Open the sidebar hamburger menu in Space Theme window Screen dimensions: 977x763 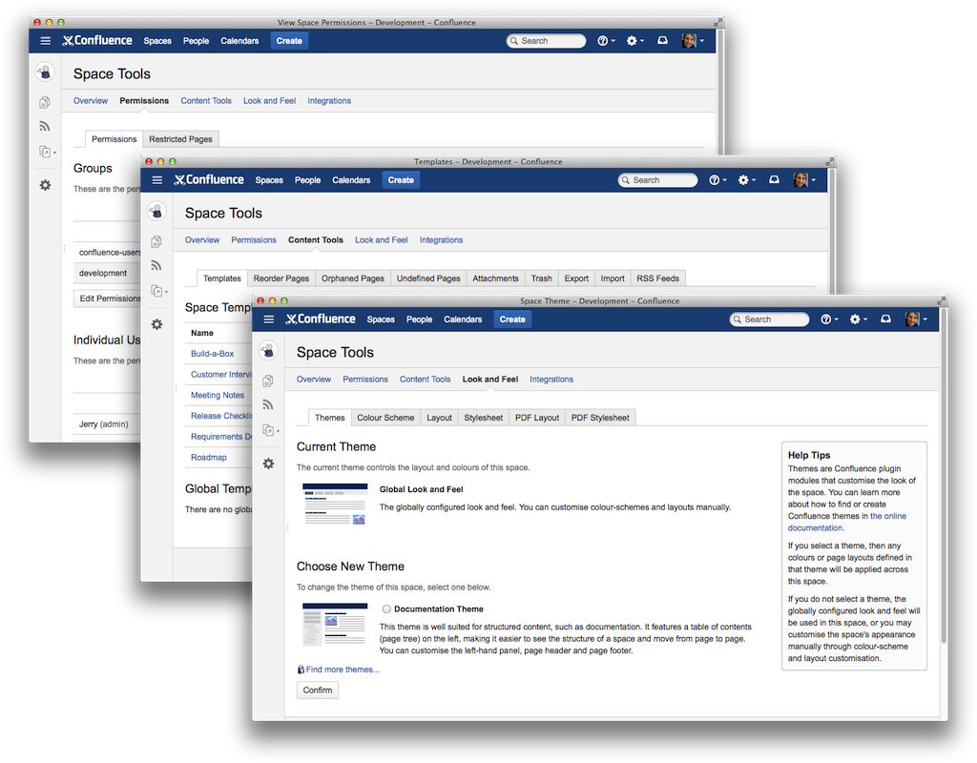coord(268,320)
